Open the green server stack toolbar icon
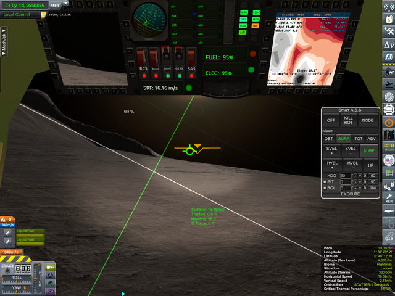The image size is (395, 296). (x=389, y=173)
